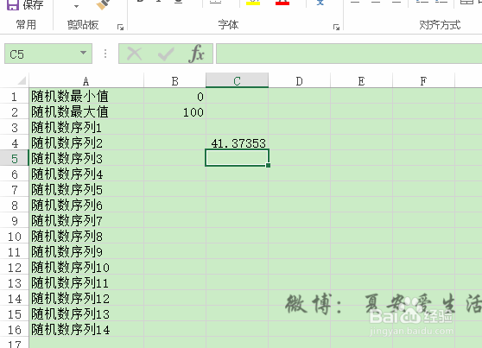This screenshot has height=348, width=482.
Task: Select cell containing 随机数序列1
Action: [86, 127]
